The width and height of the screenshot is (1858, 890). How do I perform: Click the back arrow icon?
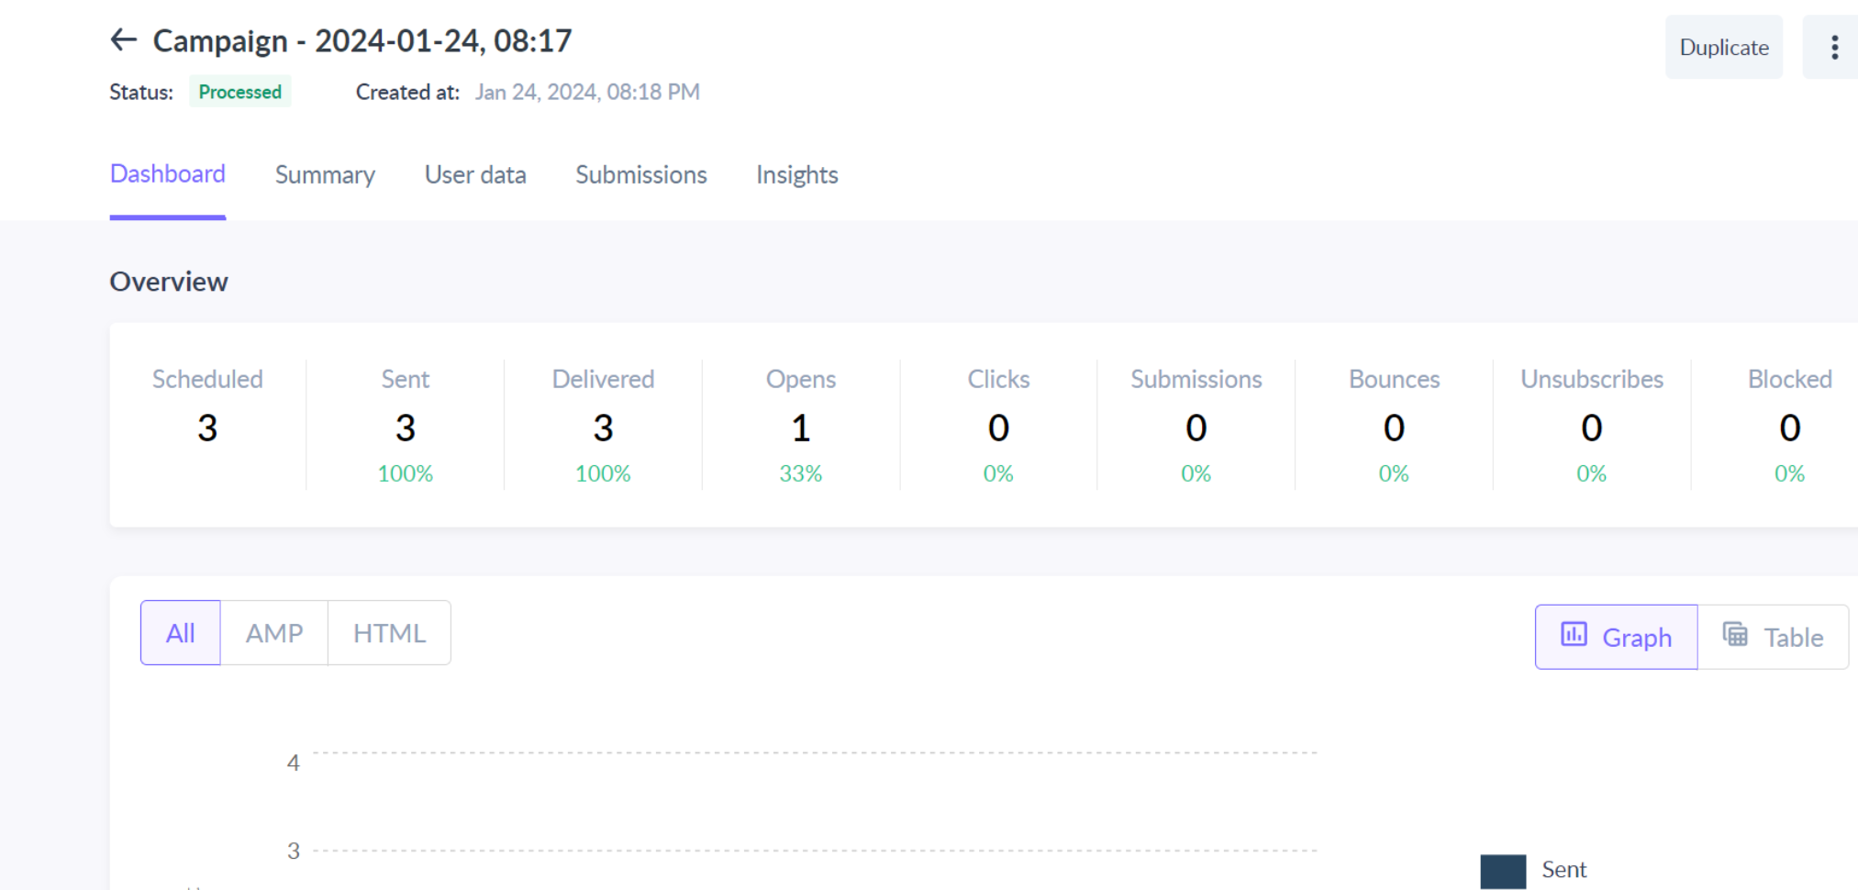pos(123,40)
